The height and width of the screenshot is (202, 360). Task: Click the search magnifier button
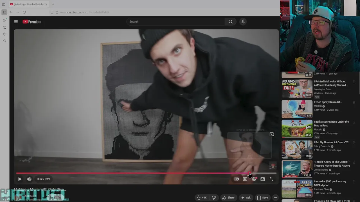230,22
